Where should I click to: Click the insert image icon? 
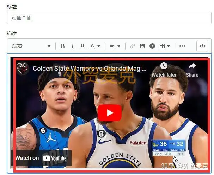[142, 46]
